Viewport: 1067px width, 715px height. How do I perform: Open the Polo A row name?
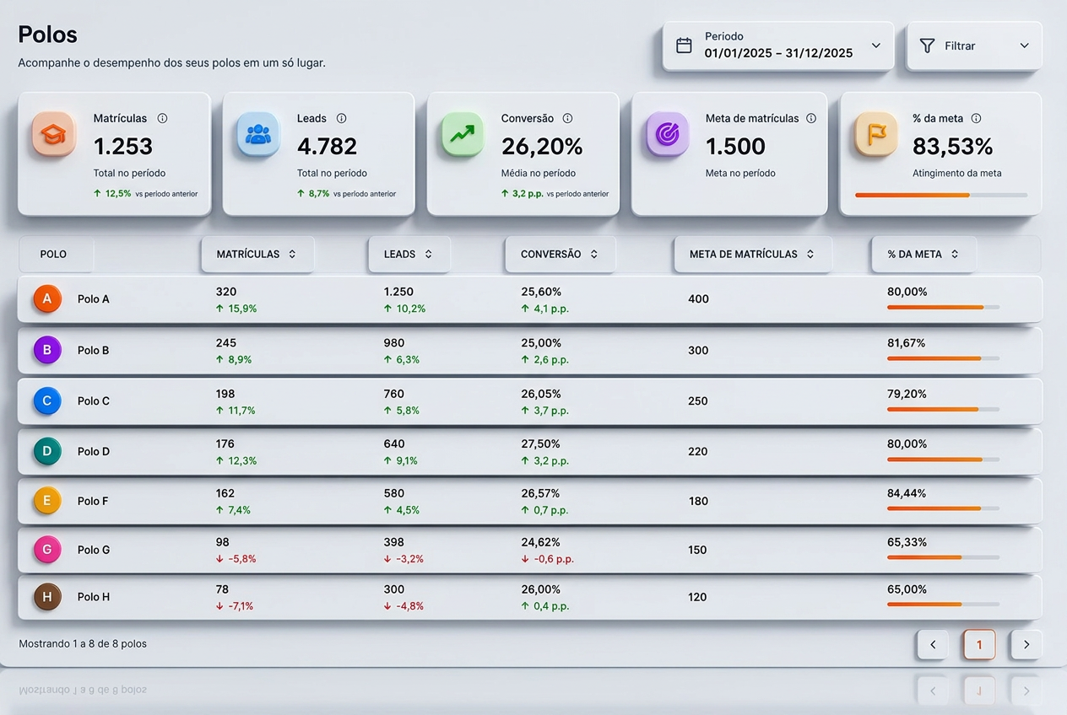pos(94,299)
